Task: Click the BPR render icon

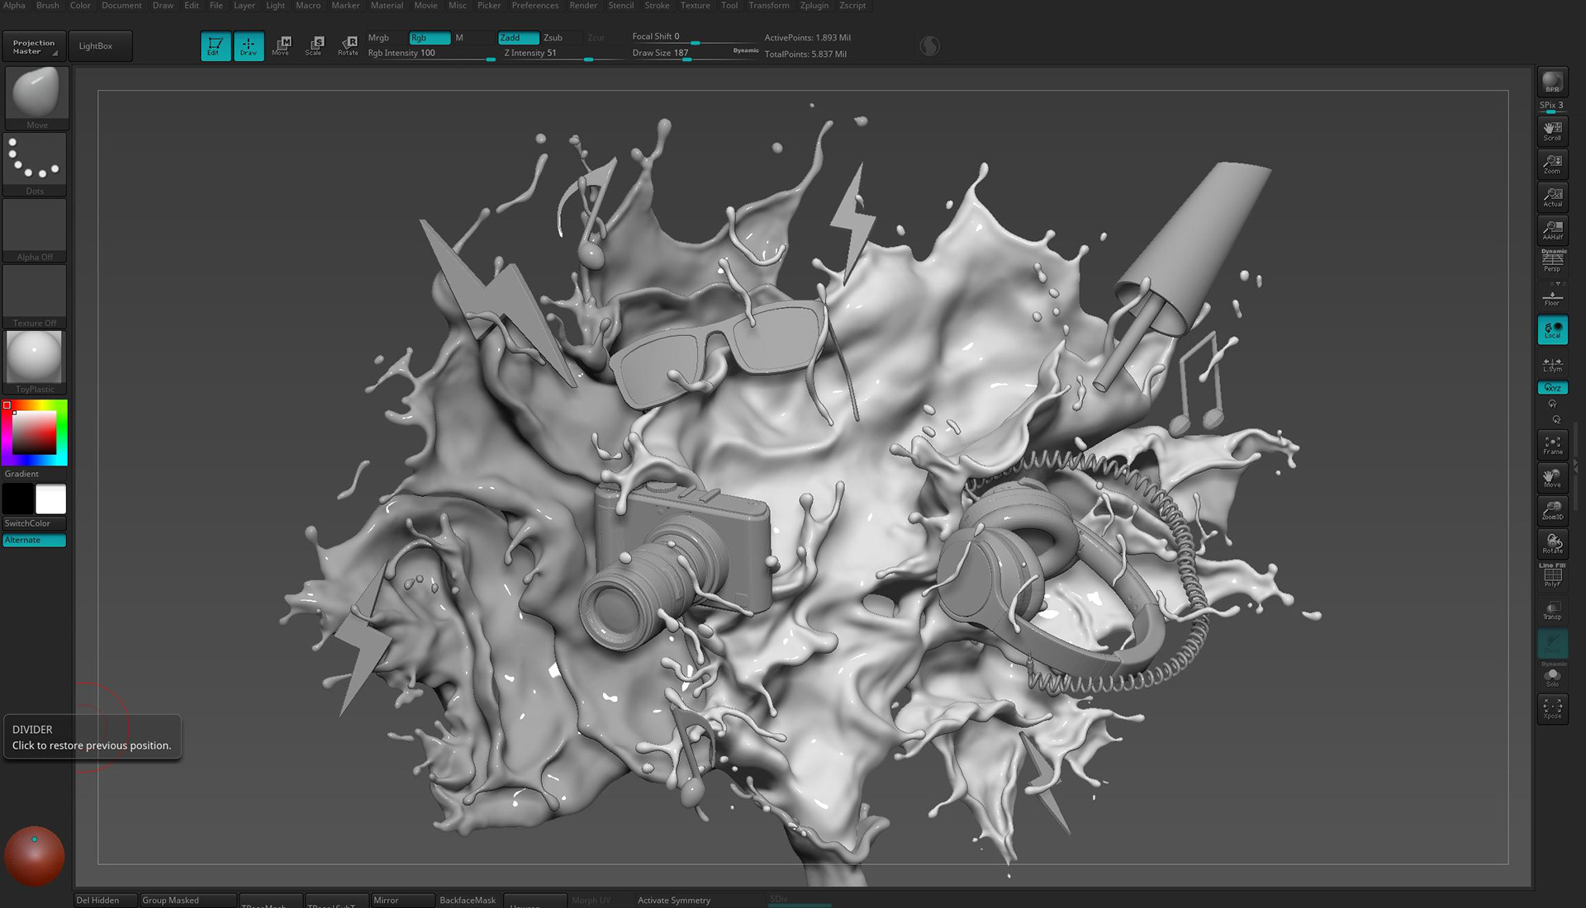Action: tap(1552, 83)
